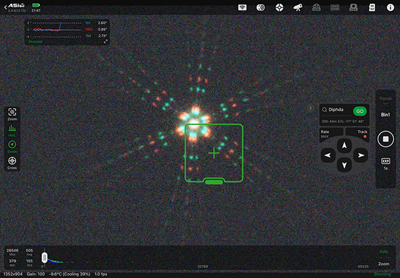Click the histogram stretch slider handle

pos(44,257)
